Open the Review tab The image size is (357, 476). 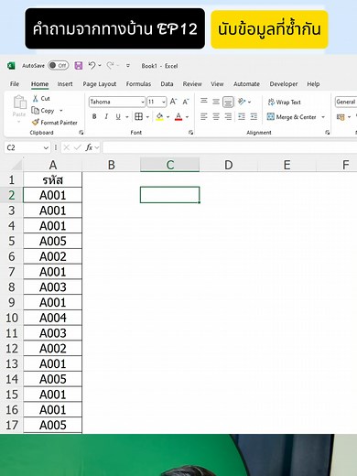(x=192, y=84)
